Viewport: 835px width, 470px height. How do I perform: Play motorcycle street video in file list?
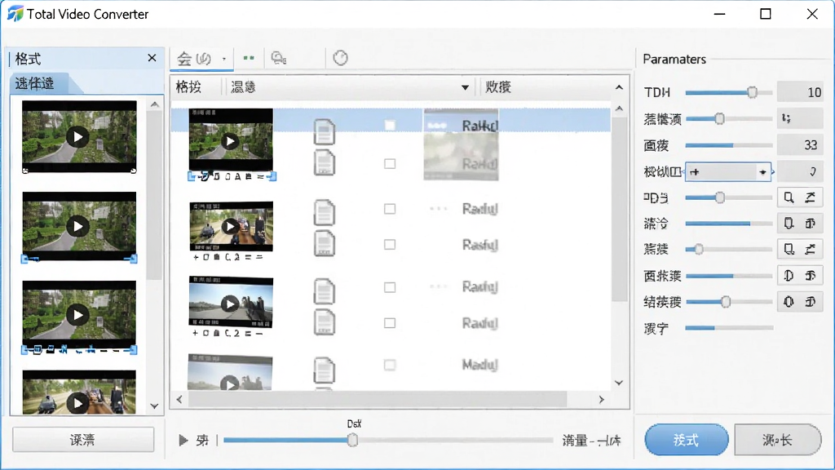(x=230, y=227)
